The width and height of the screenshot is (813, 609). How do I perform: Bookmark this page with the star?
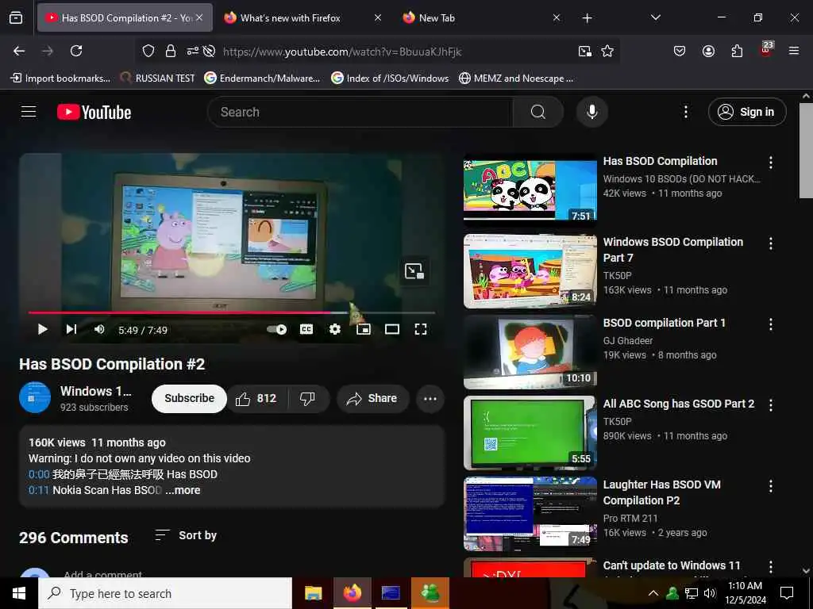click(x=607, y=51)
